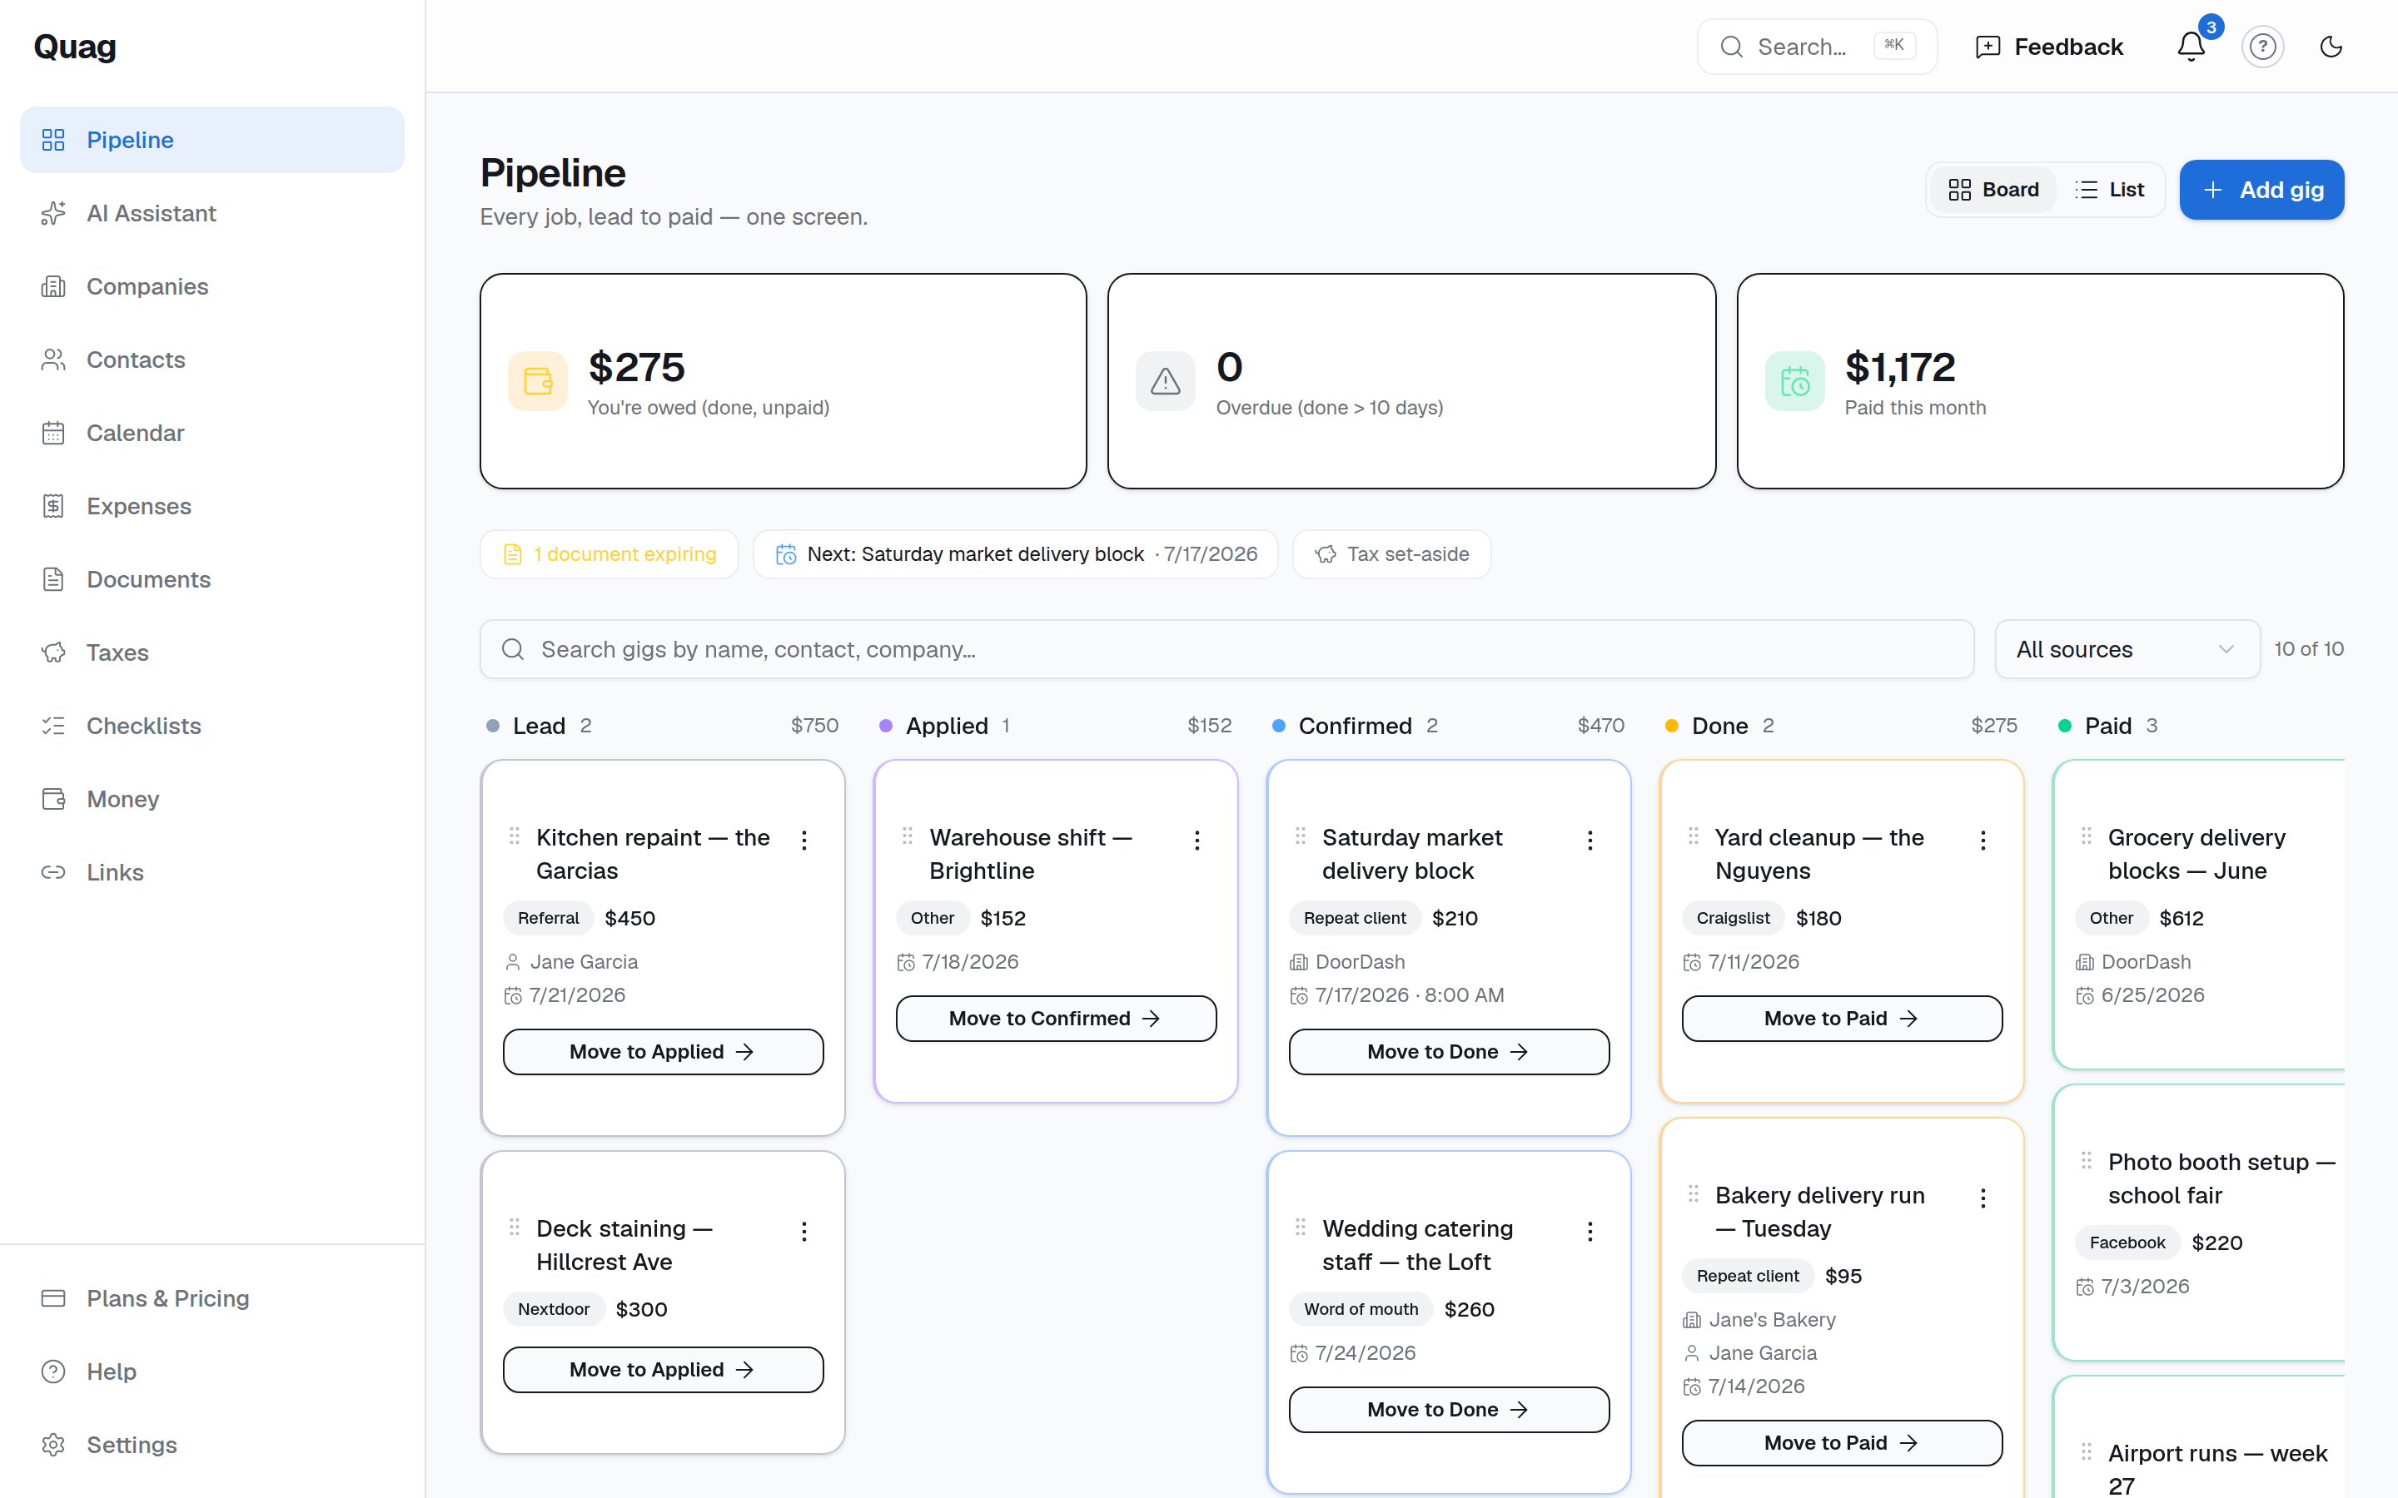Click the Quag logo
The height and width of the screenshot is (1498, 2398).
coord(75,47)
